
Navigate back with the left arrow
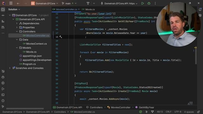click(x=18, y=3)
